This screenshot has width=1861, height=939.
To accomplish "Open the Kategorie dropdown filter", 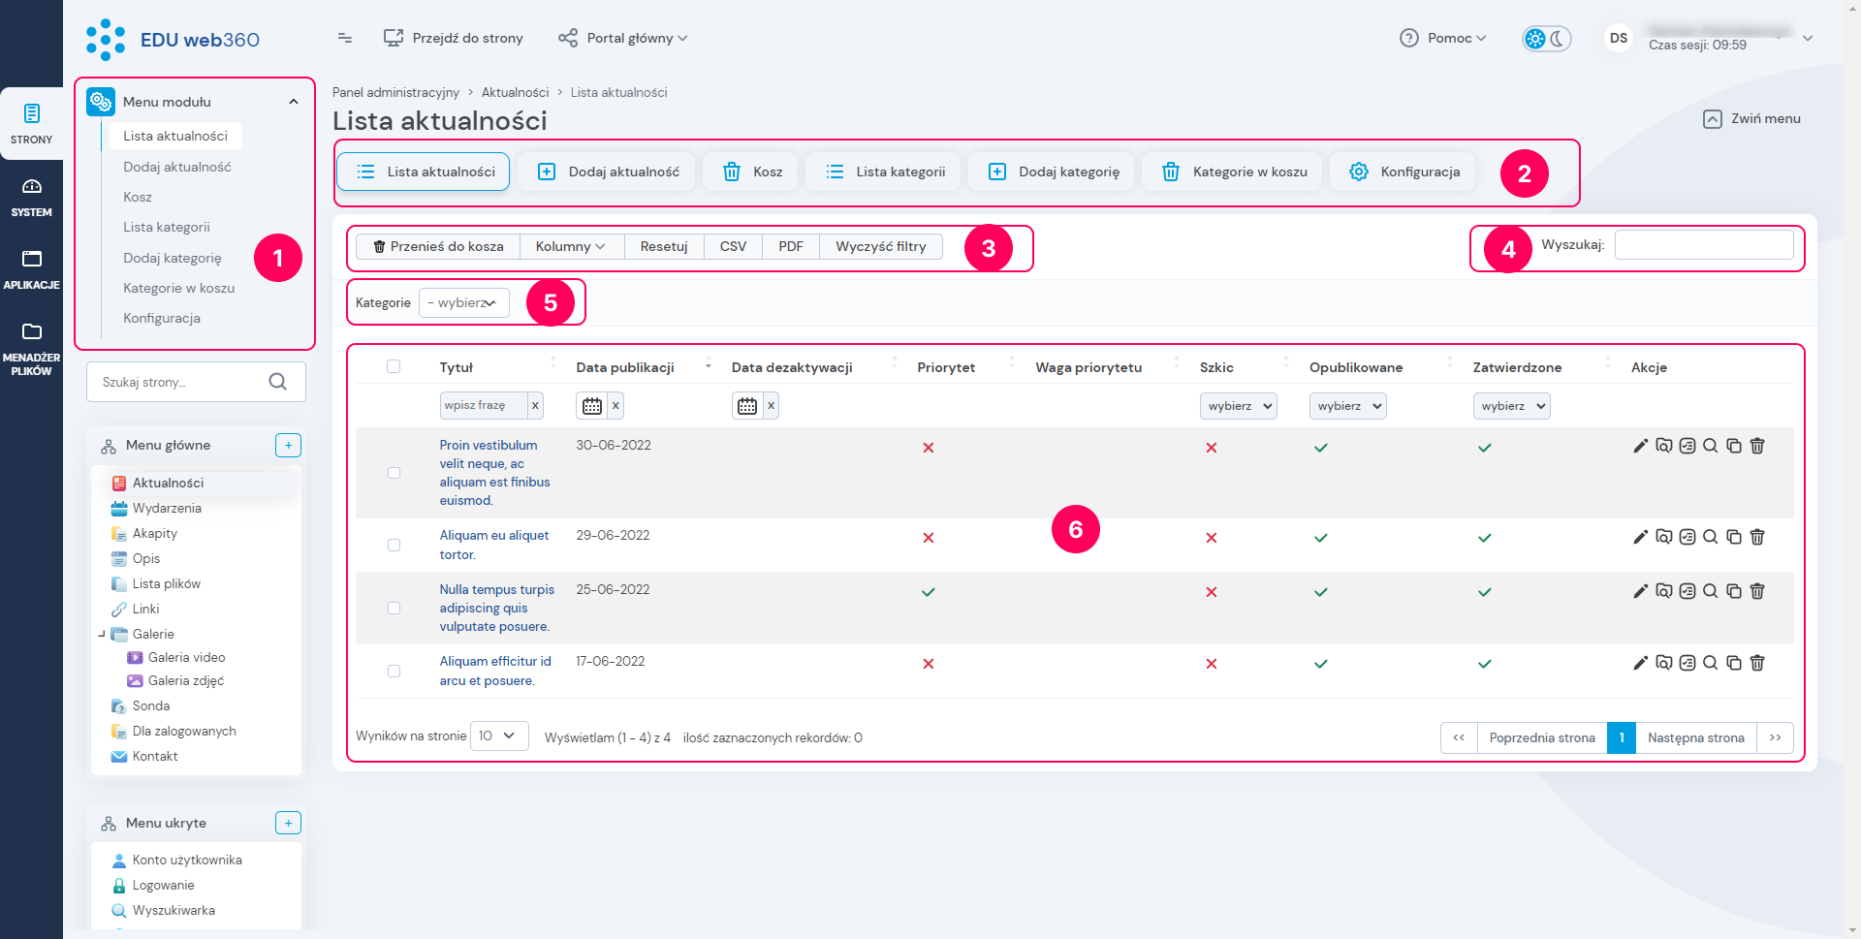I will point(463,302).
